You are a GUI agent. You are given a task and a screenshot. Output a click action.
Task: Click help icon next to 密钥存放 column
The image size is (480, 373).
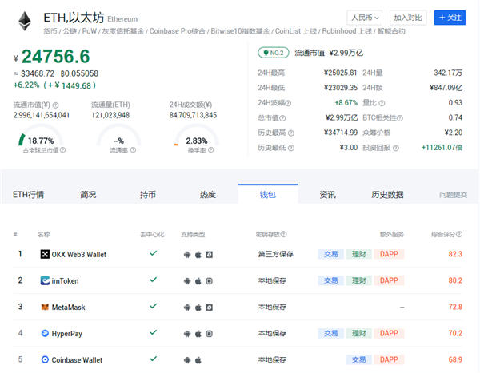point(284,234)
